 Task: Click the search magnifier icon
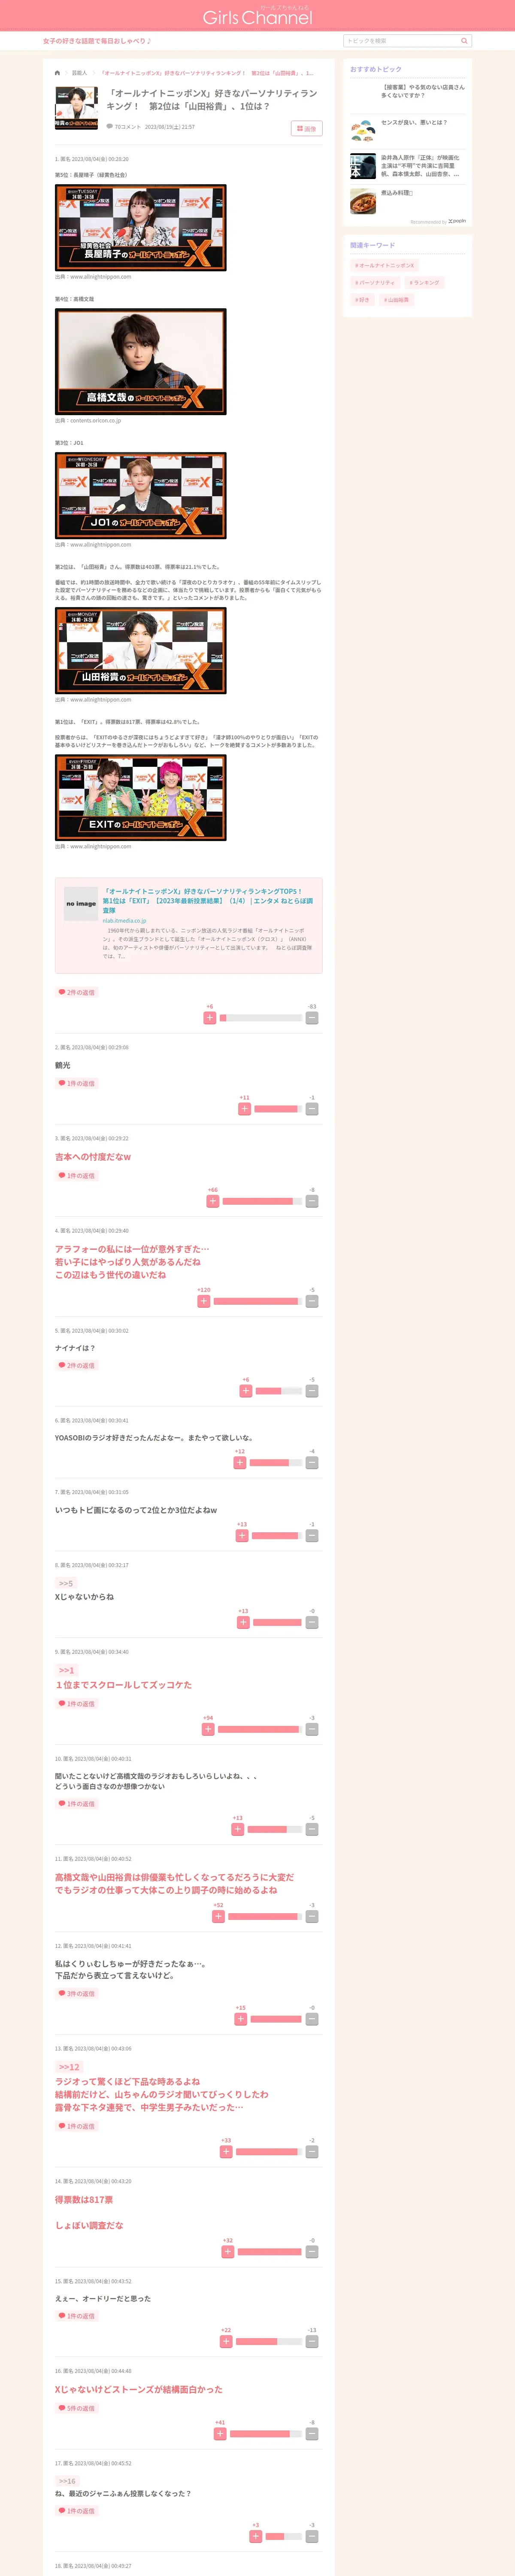(x=464, y=41)
